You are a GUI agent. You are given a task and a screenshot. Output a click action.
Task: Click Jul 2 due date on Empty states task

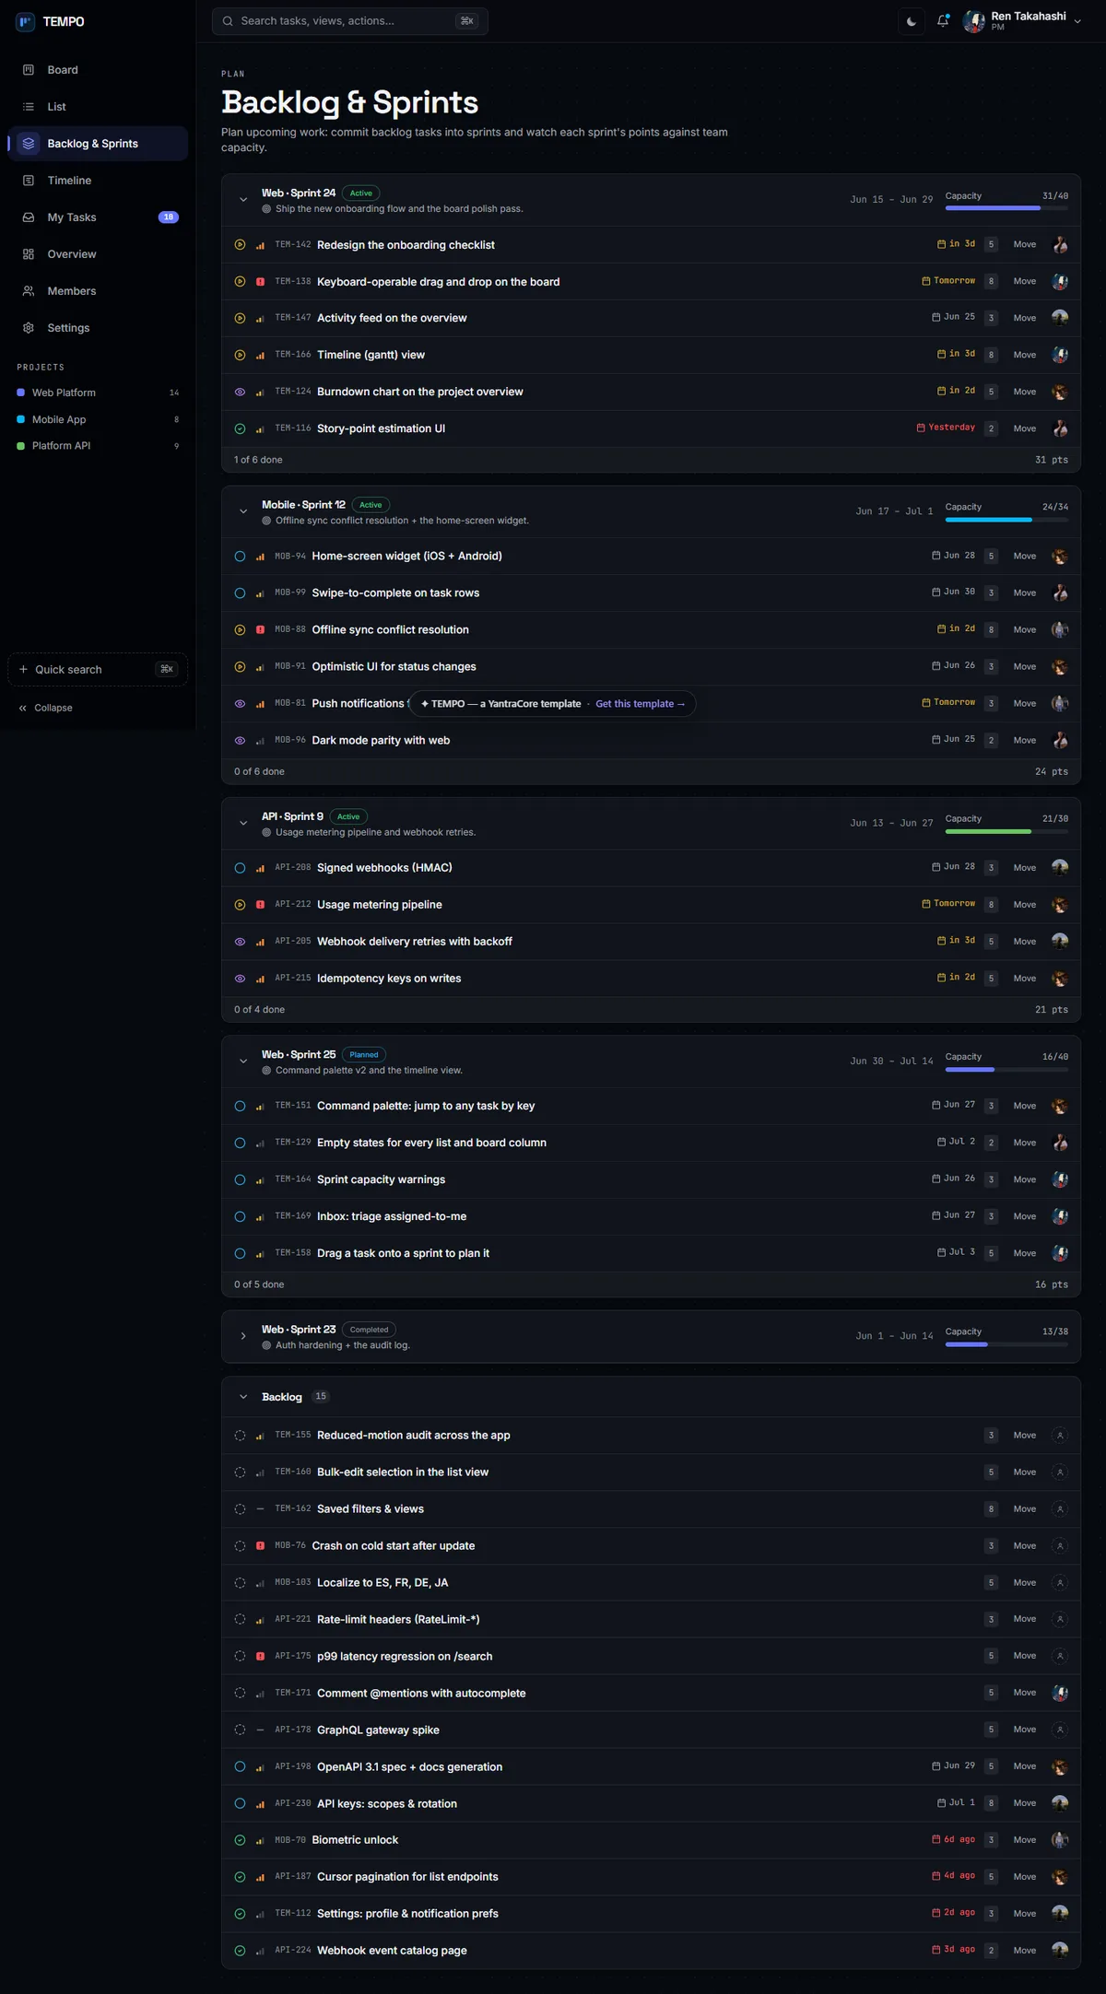(x=956, y=1142)
